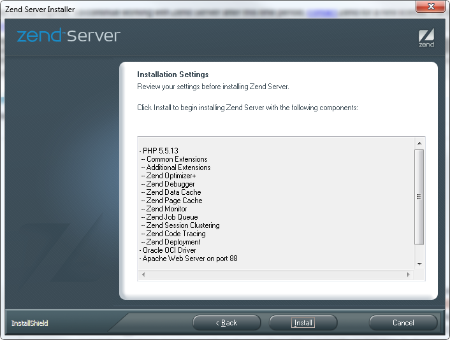Click the horizontal scrollbar right arrow
Viewport: 450px width, 340px height.
(409, 274)
